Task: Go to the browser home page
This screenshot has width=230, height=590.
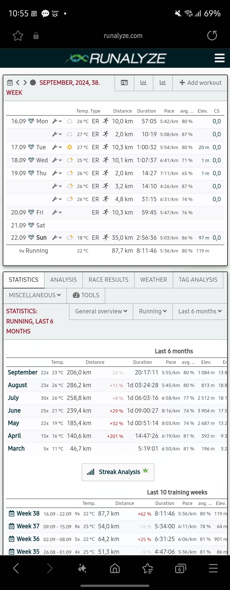Action: tap(115, 568)
